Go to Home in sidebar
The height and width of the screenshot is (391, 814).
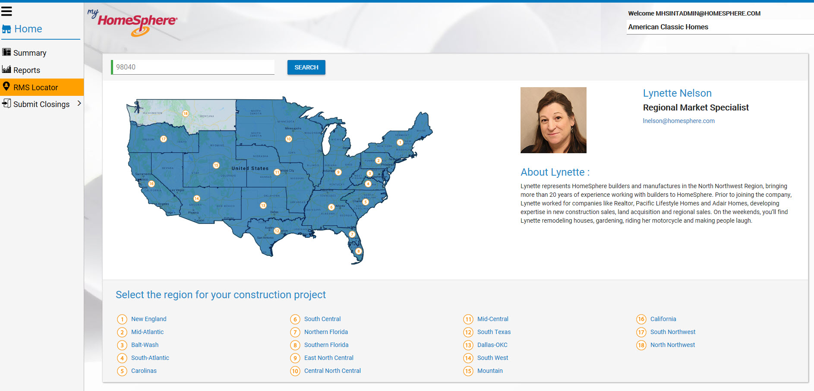point(28,29)
